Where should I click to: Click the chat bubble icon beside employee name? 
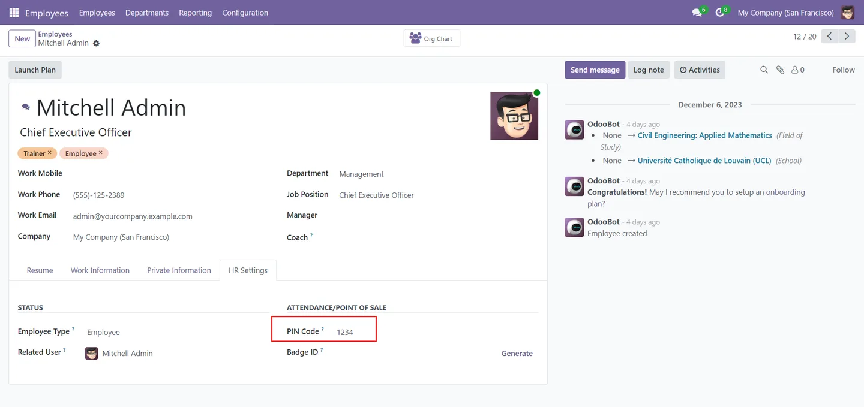(26, 107)
